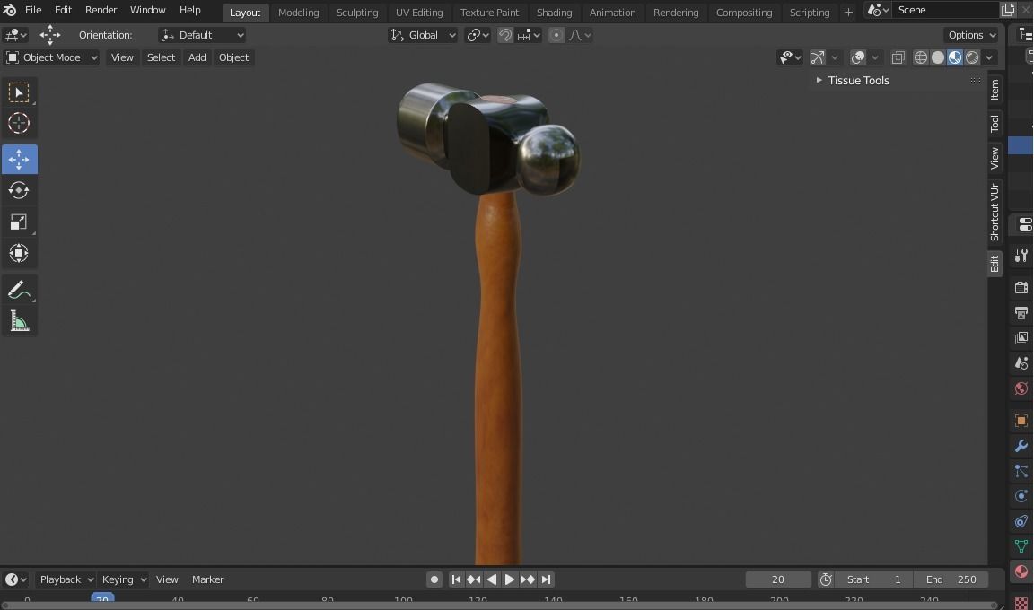The image size is (1034, 610).
Task: Open the Object properties orange square icon
Action: pyautogui.click(x=1021, y=421)
